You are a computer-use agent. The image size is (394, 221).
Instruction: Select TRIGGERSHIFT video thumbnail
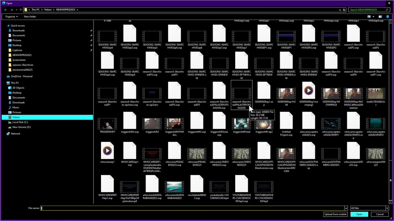[x=107, y=124]
